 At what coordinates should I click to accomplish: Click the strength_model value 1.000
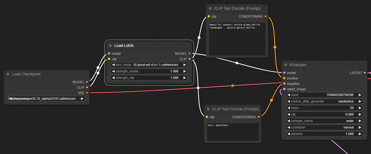click(174, 71)
